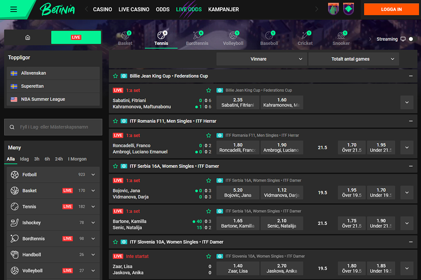The width and height of the screenshot is (421, 280).
Task: Bet Under 19.5 at 1.85 for Zaar match
Action: coord(381,268)
